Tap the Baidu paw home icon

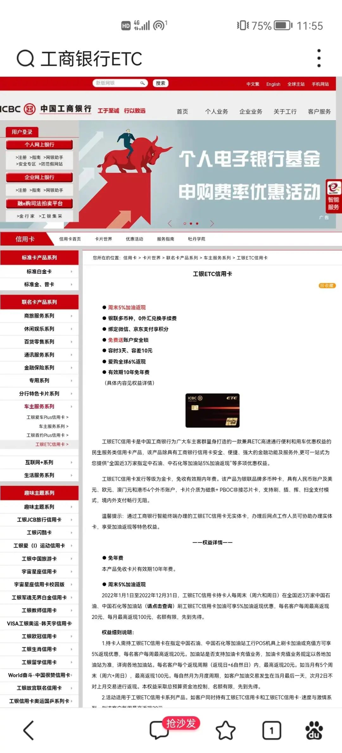(314, 730)
